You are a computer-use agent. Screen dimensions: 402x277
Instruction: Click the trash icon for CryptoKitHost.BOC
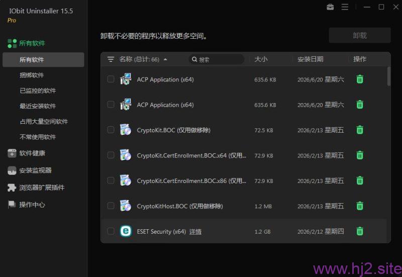pyautogui.click(x=360, y=206)
